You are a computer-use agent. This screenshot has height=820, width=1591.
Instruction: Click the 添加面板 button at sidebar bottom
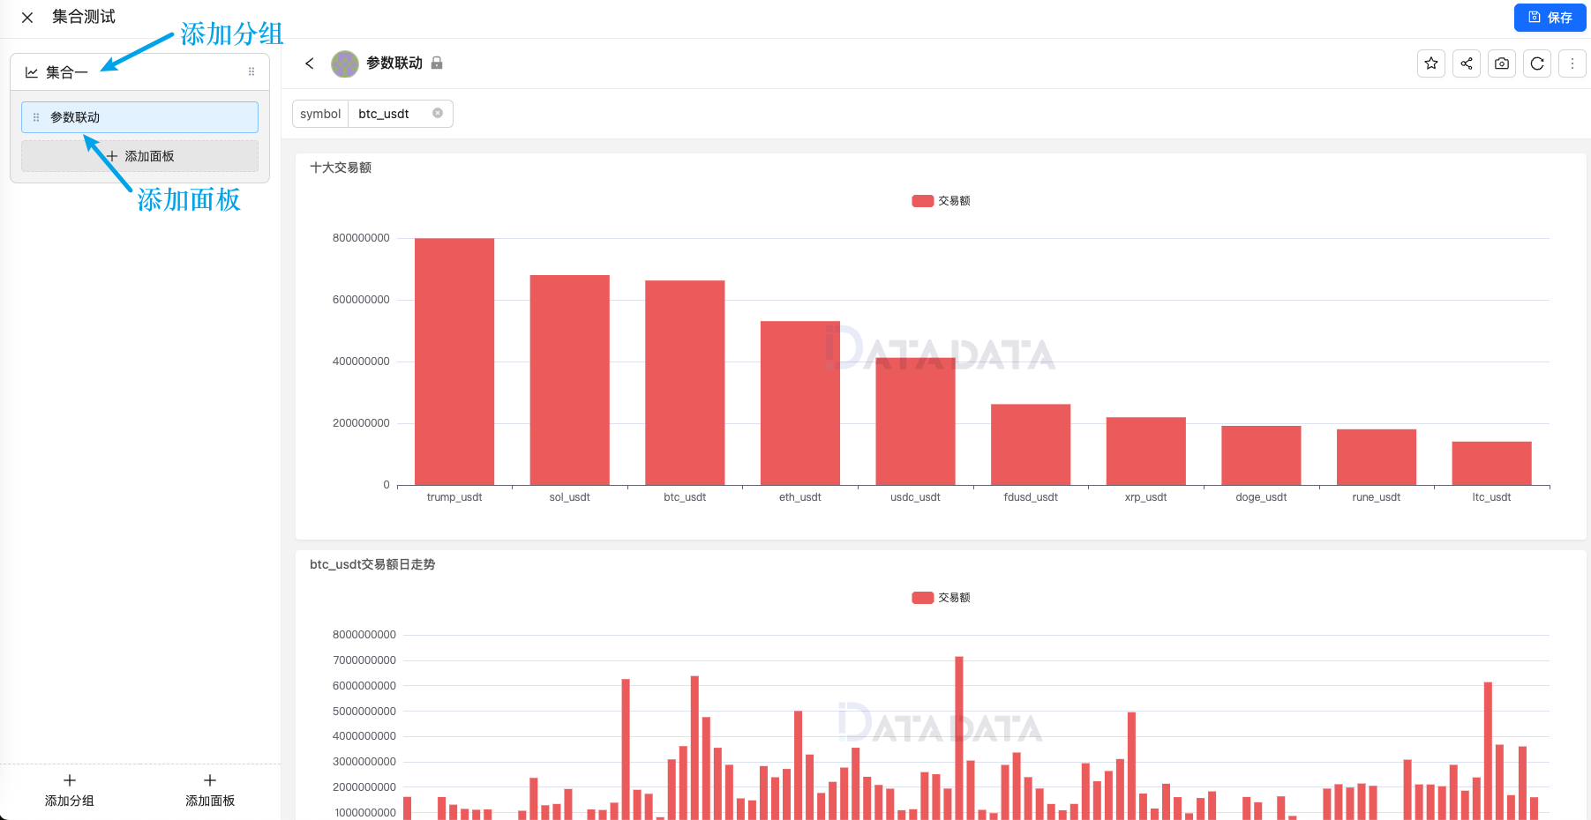(210, 790)
